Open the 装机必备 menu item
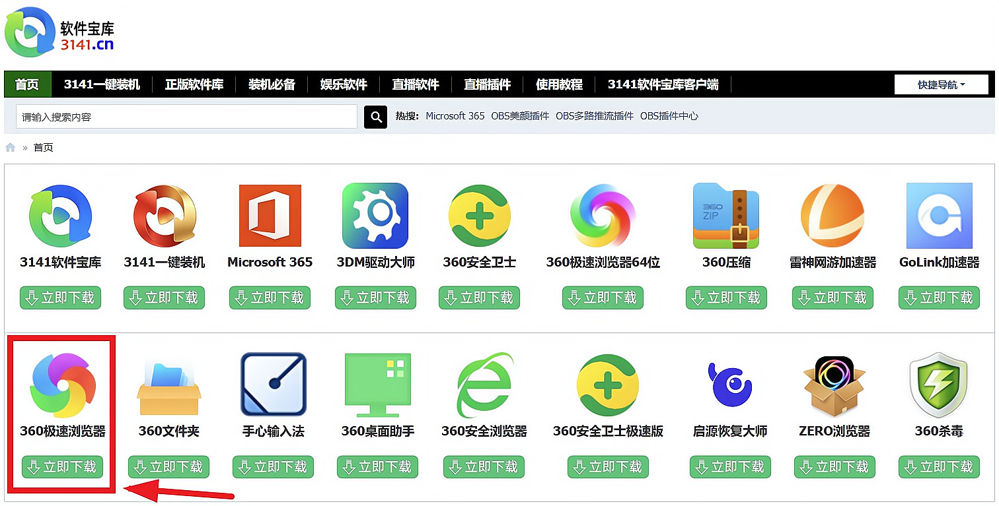 (x=272, y=84)
